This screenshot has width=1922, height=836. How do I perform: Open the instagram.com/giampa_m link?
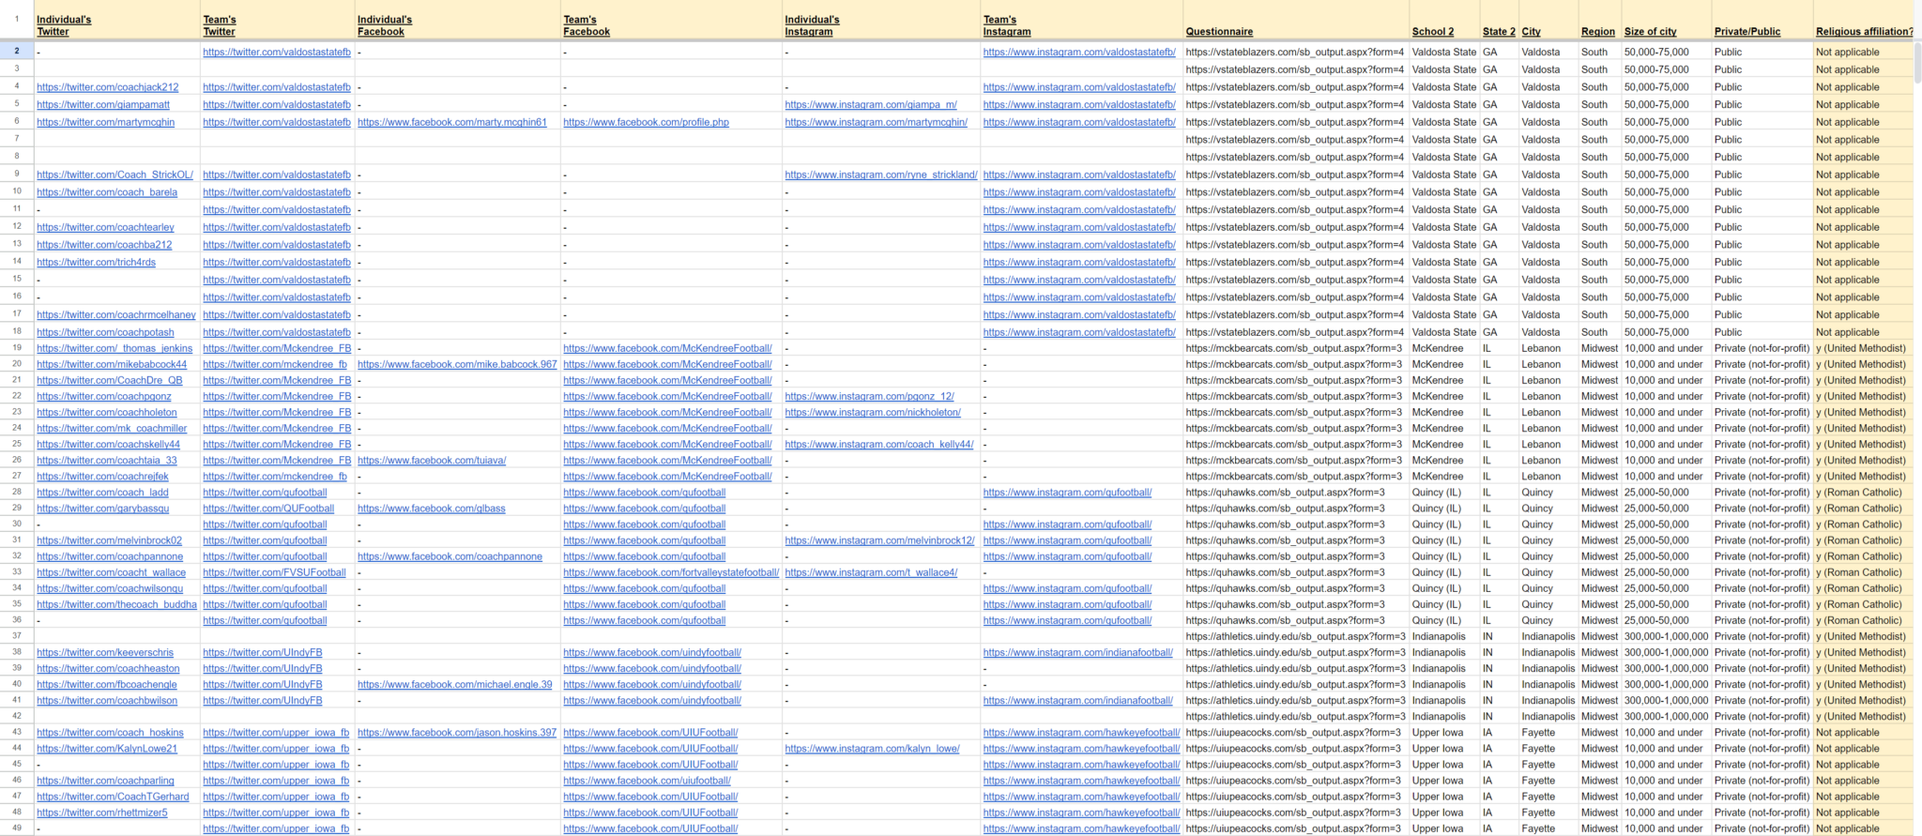pyautogui.click(x=871, y=105)
